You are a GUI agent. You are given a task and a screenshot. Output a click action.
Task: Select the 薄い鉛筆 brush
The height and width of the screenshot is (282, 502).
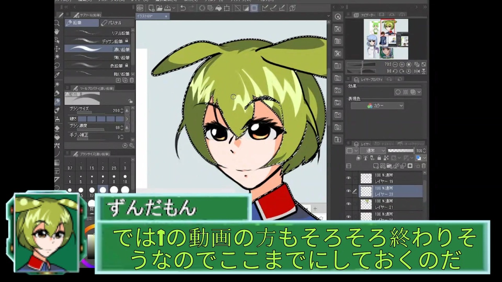coord(98,58)
